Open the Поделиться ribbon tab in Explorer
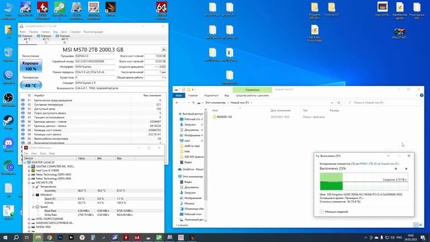 211,95
